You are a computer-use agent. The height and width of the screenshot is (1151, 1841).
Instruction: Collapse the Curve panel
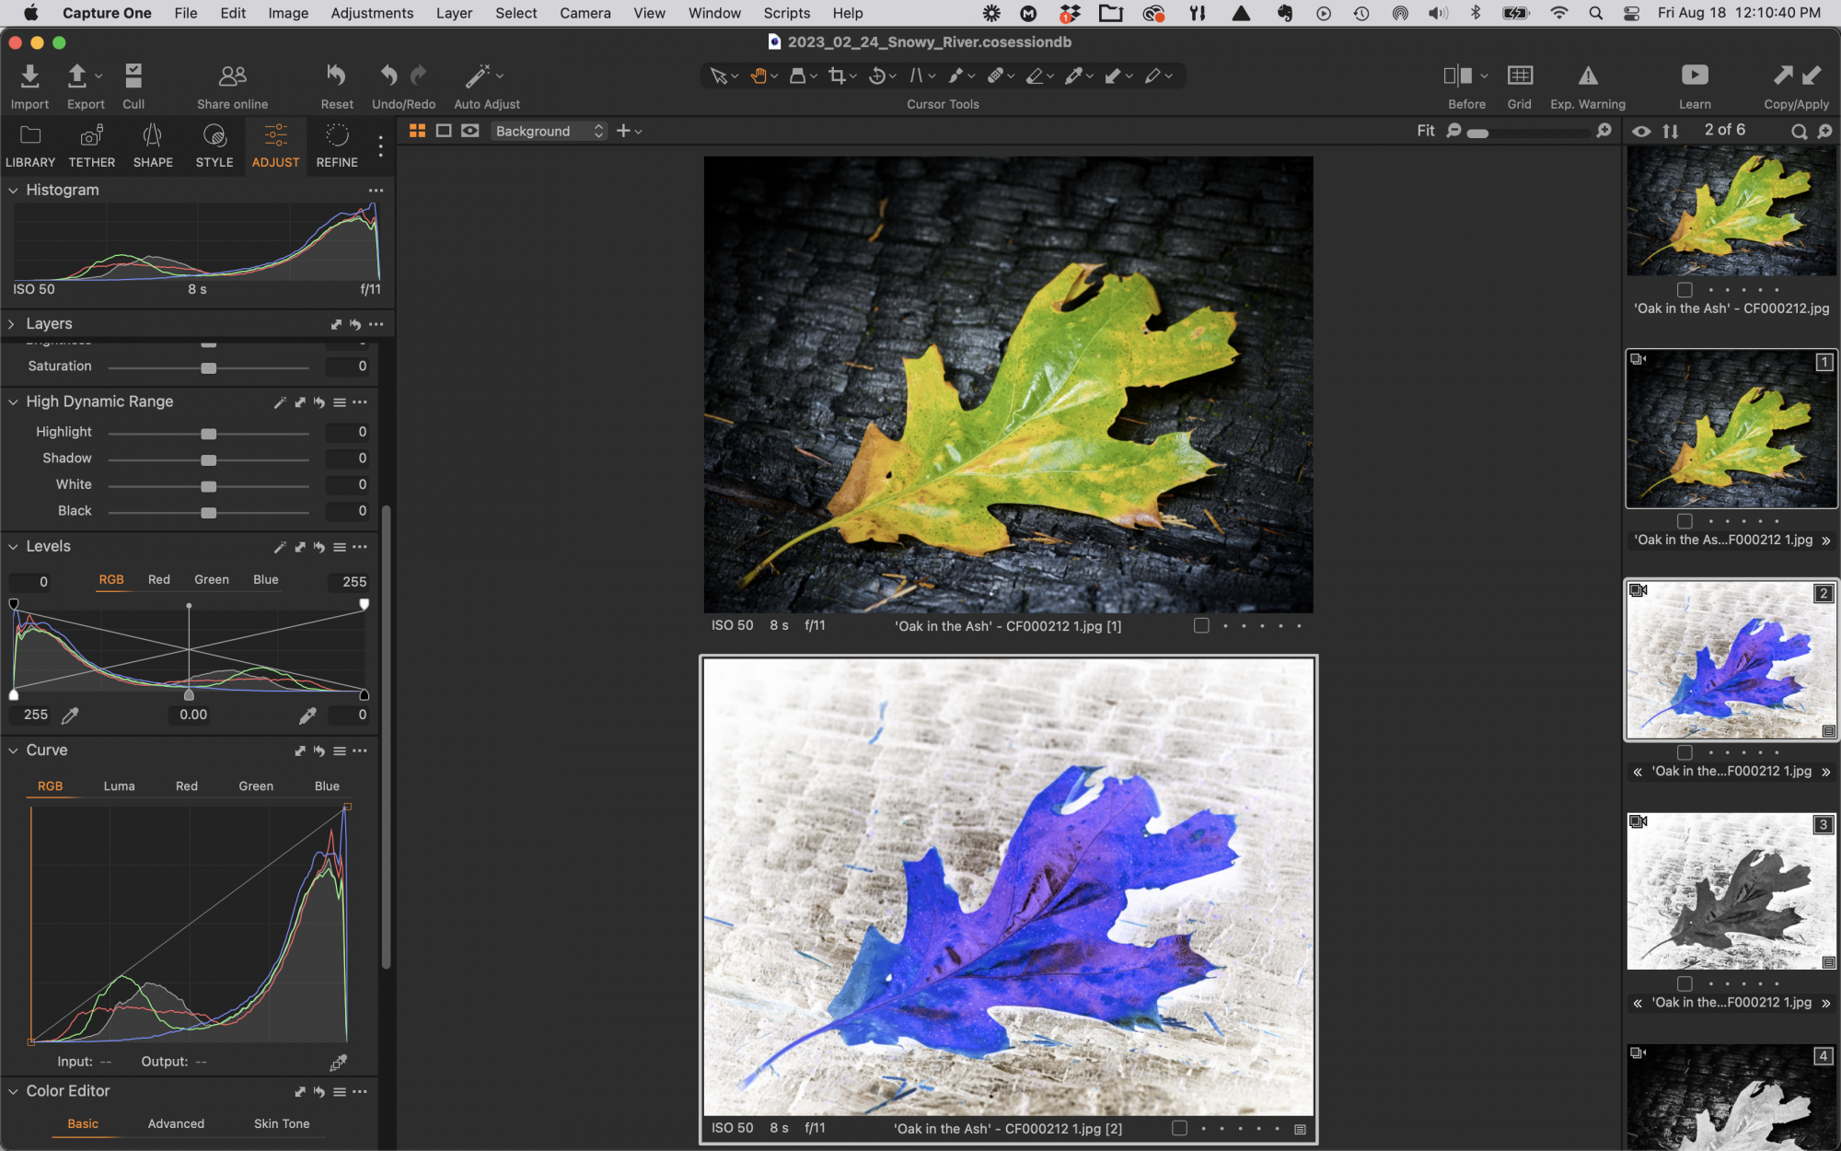point(13,750)
